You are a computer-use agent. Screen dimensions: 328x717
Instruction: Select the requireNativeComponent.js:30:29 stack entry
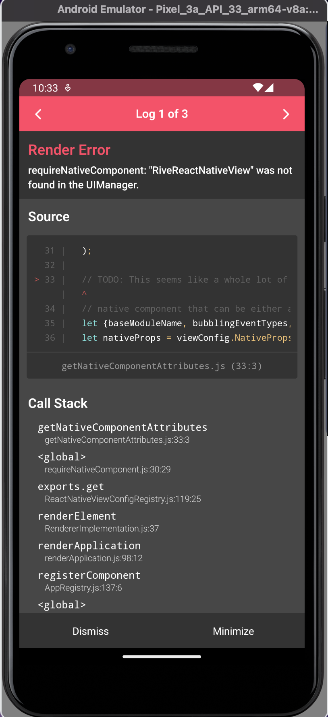click(108, 469)
